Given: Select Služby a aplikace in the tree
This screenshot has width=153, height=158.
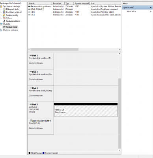Looking at the screenshot, I should 10,30.
